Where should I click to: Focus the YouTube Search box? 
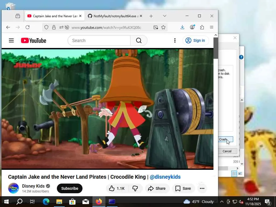[x=99, y=40]
